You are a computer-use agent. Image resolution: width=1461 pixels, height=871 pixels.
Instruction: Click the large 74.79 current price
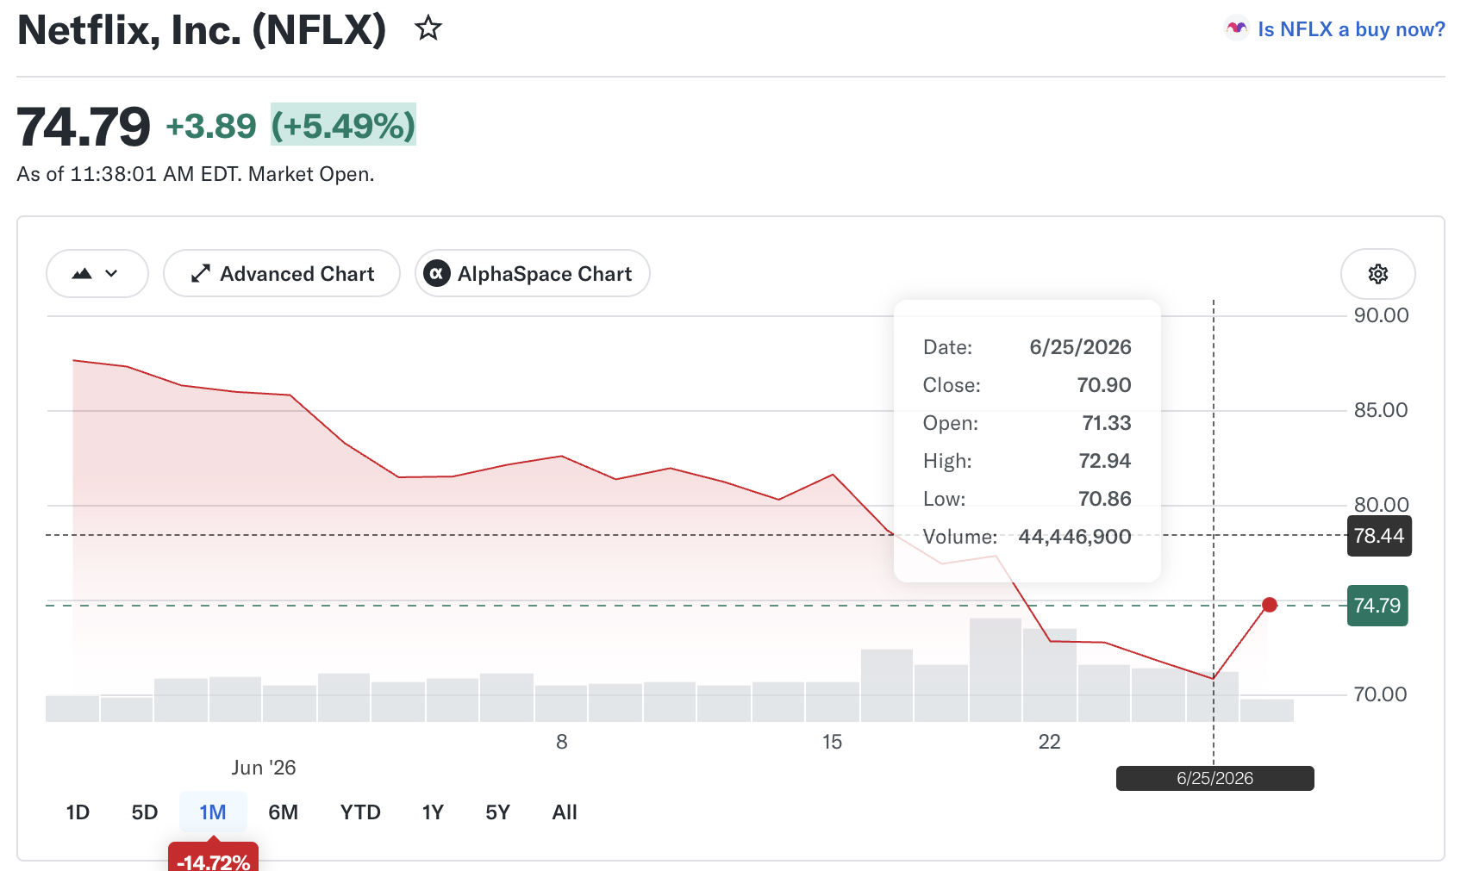[x=84, y=127]
